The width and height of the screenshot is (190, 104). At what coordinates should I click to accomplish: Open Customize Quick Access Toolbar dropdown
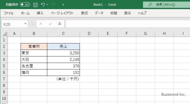[63, 5]
